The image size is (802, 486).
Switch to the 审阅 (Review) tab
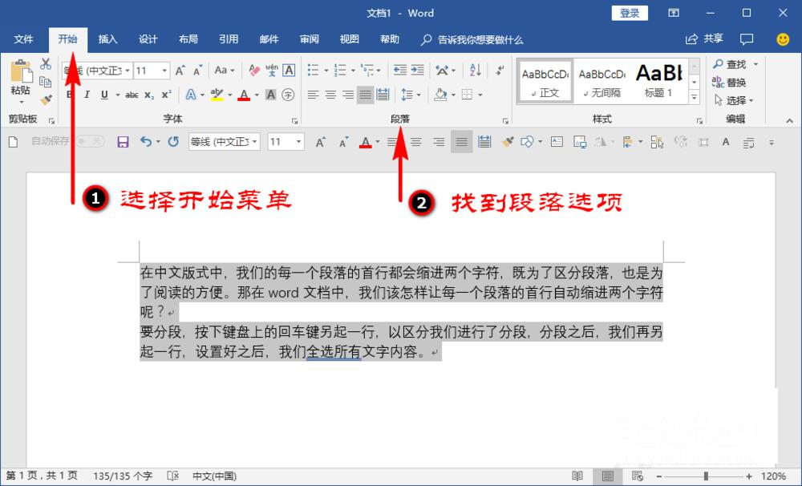[x=309, y=39]
